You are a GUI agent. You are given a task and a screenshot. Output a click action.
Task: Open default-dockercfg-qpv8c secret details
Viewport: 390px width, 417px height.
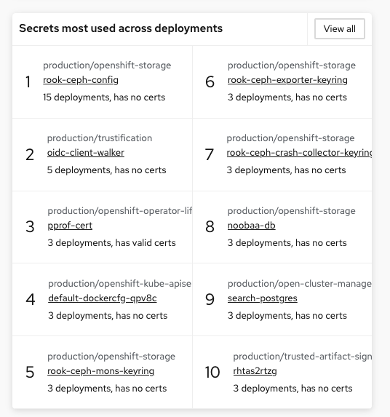coord(103,298)
